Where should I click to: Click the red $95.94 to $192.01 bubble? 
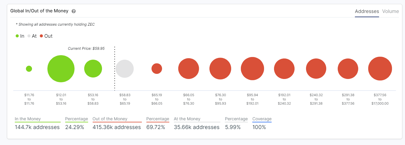coord(253,69)
